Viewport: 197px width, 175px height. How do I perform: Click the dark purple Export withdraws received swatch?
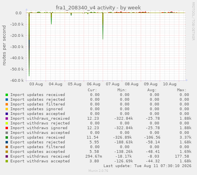tap(7, 156)
